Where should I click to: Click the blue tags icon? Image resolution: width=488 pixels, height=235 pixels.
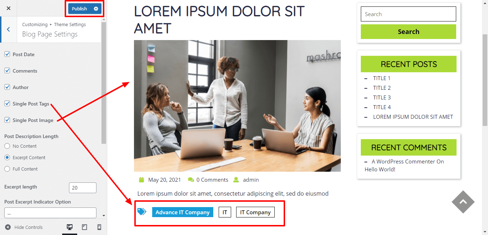[x=142, y=212]
